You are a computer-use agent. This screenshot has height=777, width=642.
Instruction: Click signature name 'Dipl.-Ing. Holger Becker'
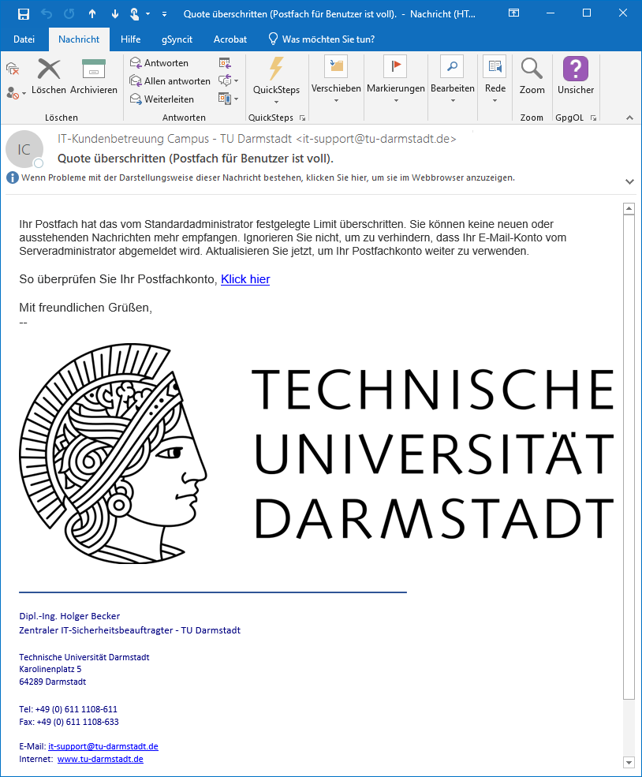pos(69,616)
